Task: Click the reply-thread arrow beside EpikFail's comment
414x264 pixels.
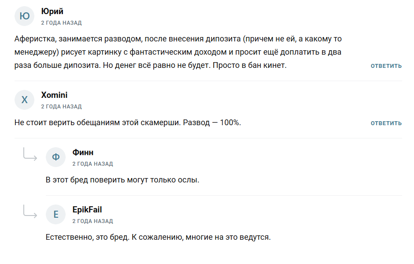Action: 30,212
